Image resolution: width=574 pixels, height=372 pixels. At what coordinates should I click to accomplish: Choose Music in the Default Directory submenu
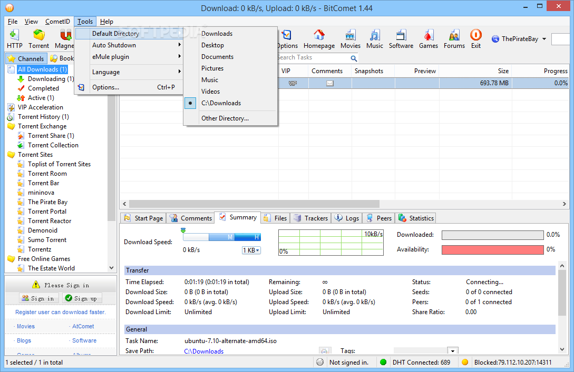[x=231, y=79]
